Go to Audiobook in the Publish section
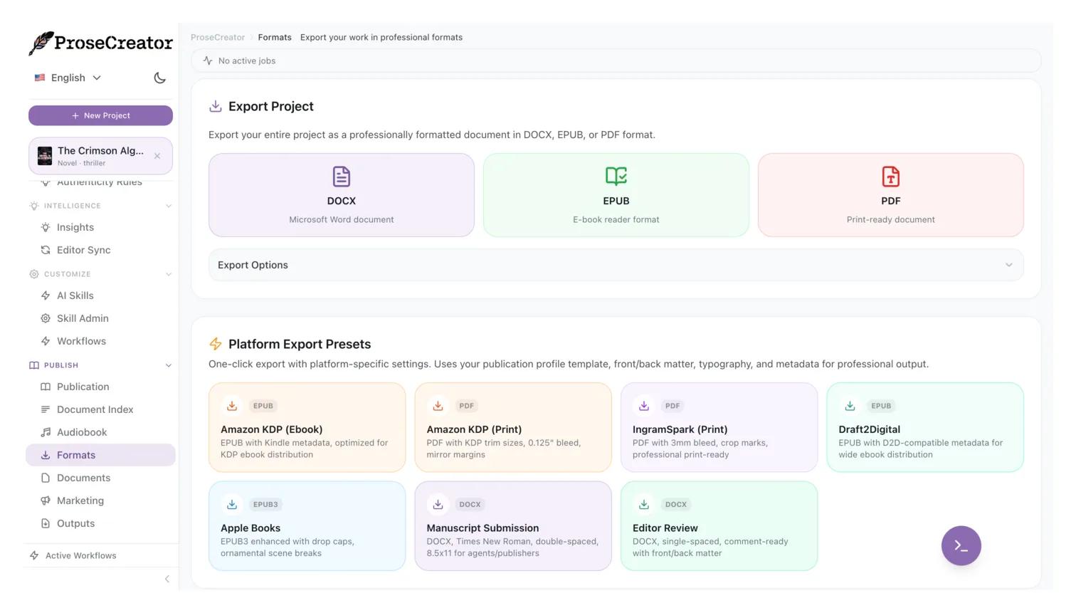The image size is (1076, 613). (82, 432)
